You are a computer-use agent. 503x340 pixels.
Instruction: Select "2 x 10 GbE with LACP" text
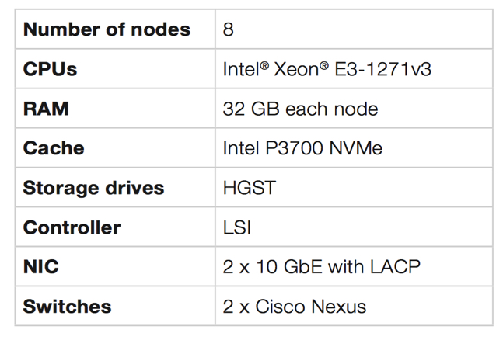tap(321, 266)
